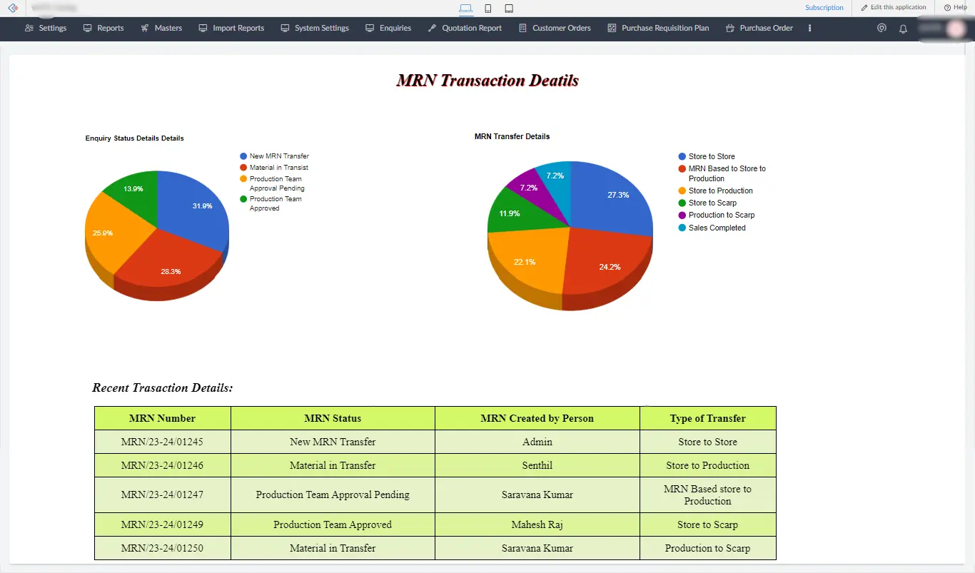
Task: Open the Enquiries menu
Action: (369, 28)
